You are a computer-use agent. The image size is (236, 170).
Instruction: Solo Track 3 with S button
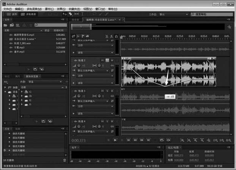tap(107, 91)
